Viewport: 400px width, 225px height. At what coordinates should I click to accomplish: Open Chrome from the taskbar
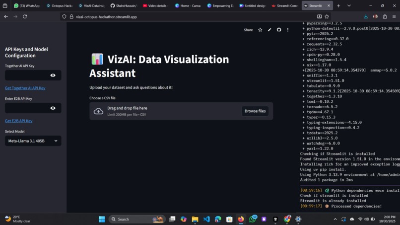click(287, 219)
